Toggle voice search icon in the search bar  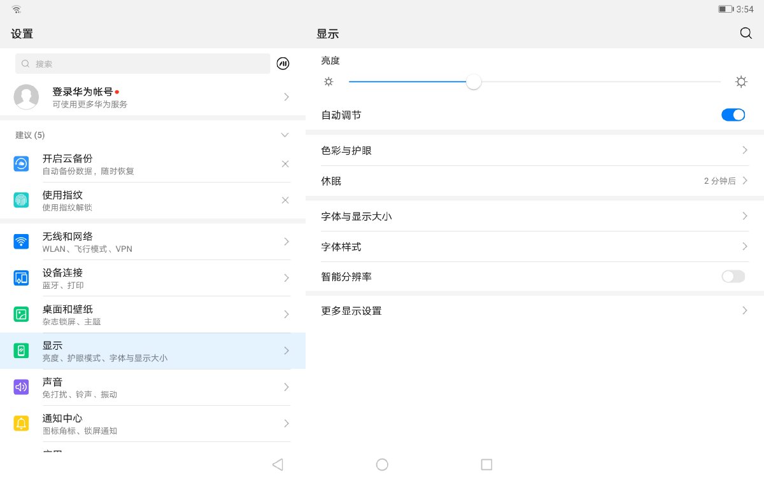283,64
